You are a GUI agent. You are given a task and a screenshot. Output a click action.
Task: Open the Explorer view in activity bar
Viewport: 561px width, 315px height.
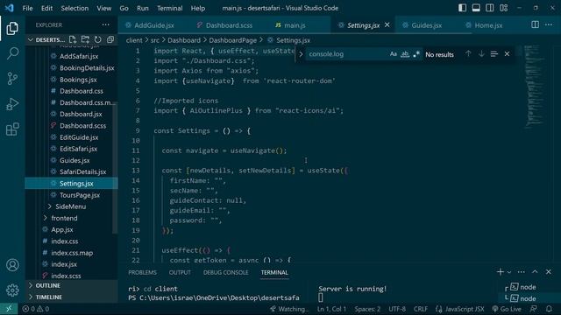pyautogui.click(x=12, y=28)
